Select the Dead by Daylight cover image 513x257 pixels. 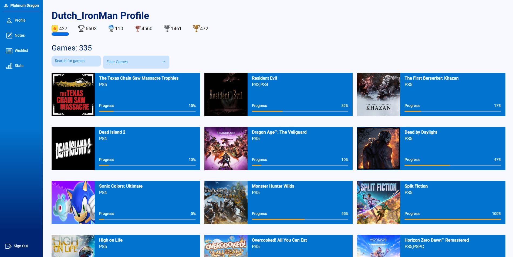pos(378,148)
